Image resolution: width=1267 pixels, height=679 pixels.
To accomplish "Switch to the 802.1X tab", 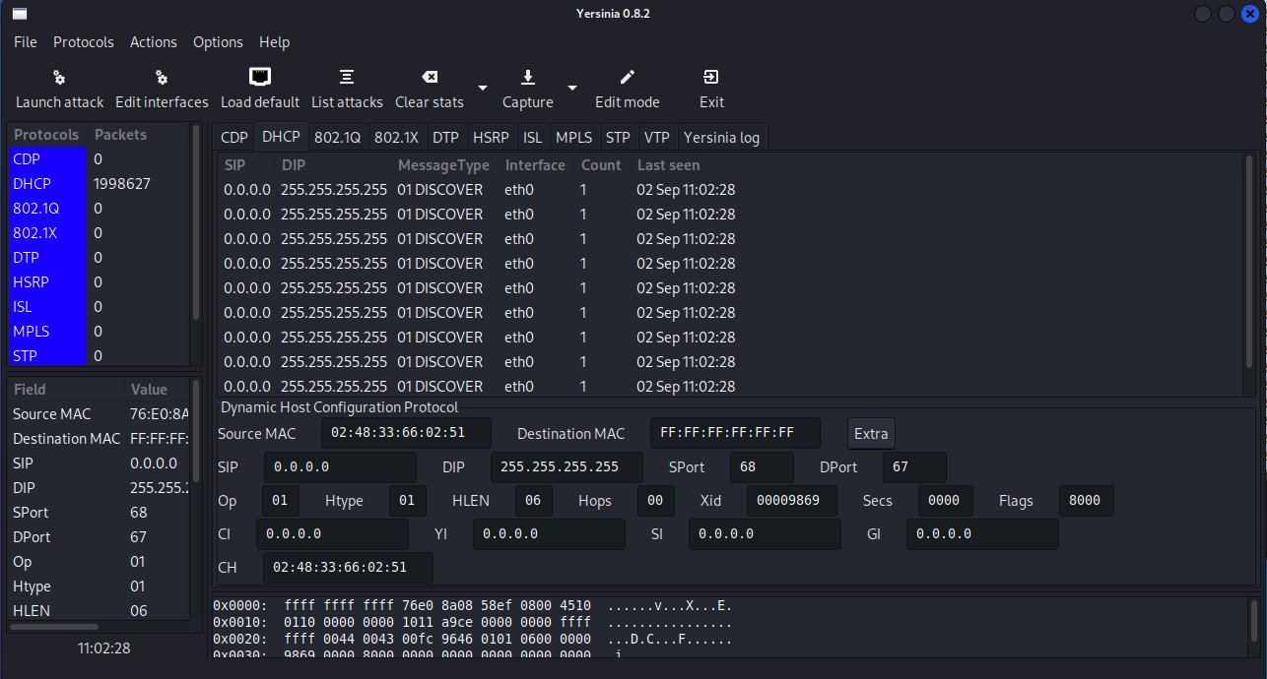I will (397, 138).
